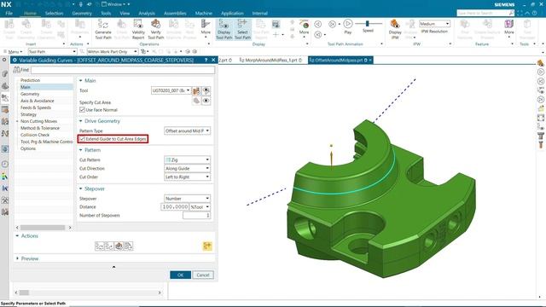Open the MorphAroundMidPass_1.prt document tab
Image resolution: width=546 pixels, height=307 pixels.
(271, 61)
